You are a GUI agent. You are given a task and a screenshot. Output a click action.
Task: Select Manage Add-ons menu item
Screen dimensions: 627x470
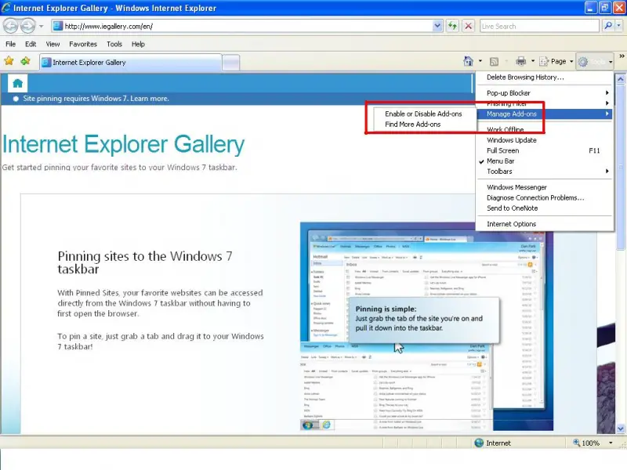point(545,114)
